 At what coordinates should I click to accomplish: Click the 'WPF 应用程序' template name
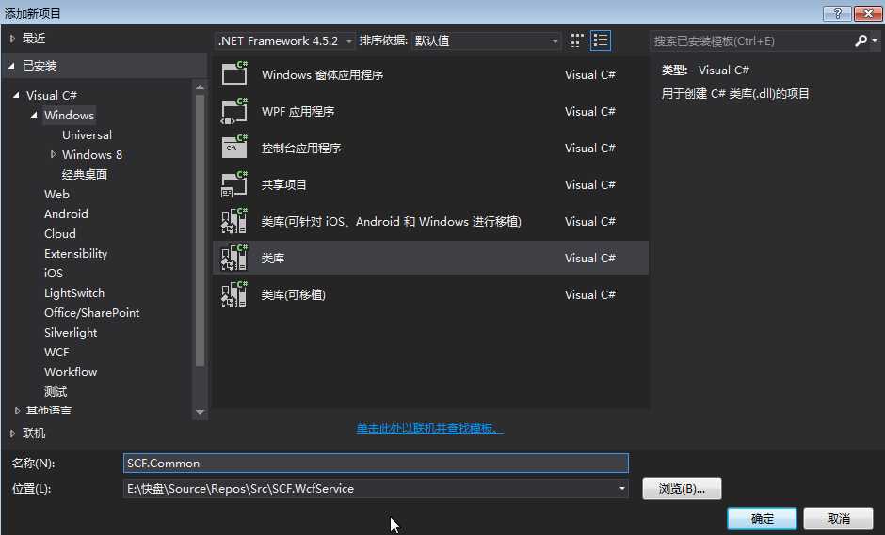point(298,112)
